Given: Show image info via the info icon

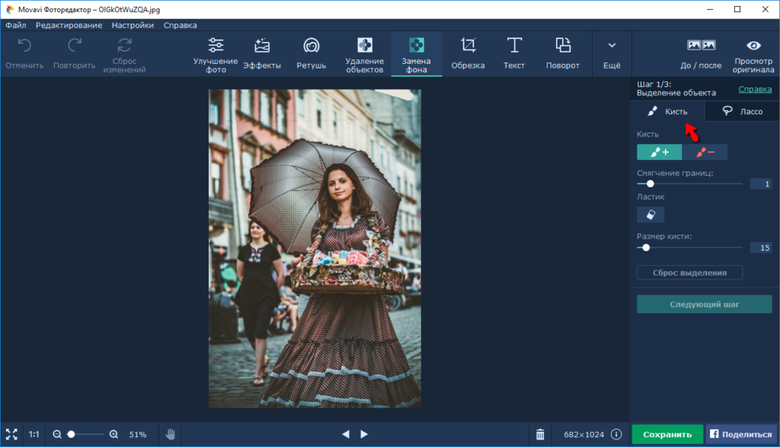Looking at the screenshot, I should [x=616, y=434].
